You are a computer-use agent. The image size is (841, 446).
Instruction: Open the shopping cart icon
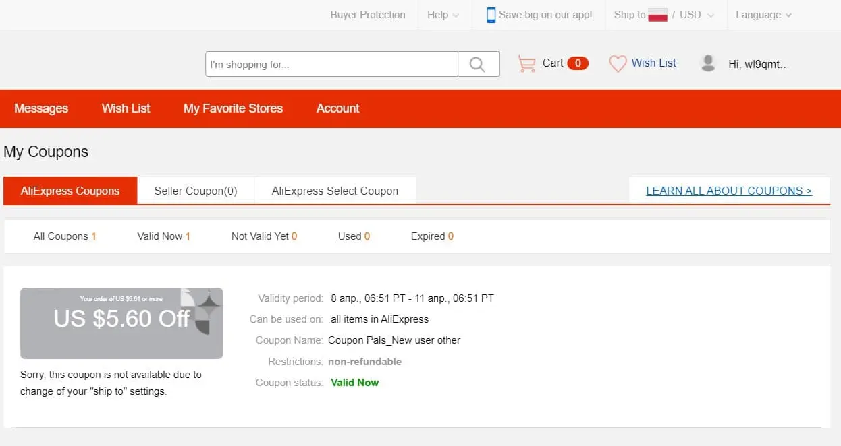point(526,63)
